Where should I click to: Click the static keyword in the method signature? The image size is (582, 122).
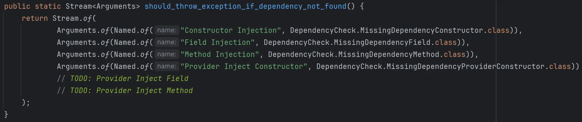48,6
